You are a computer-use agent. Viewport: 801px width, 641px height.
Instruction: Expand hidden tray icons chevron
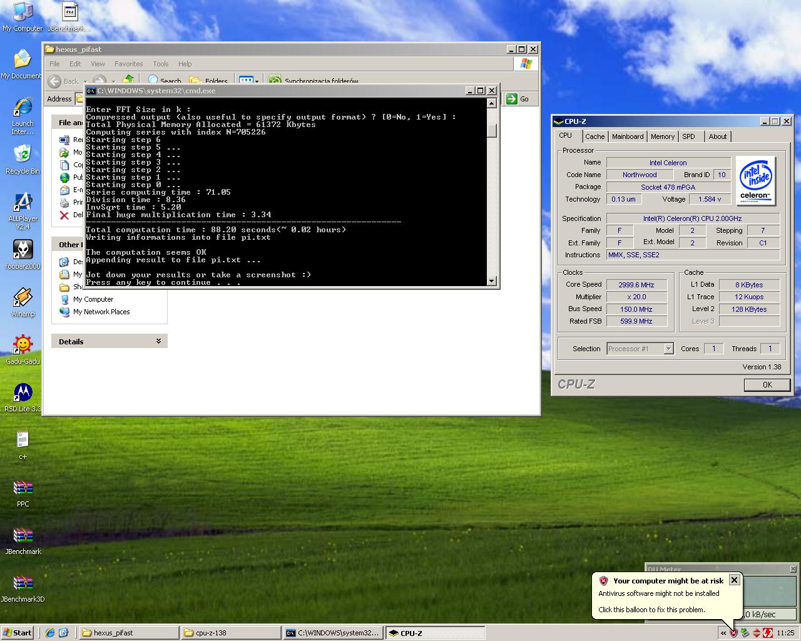coord(723,633)
